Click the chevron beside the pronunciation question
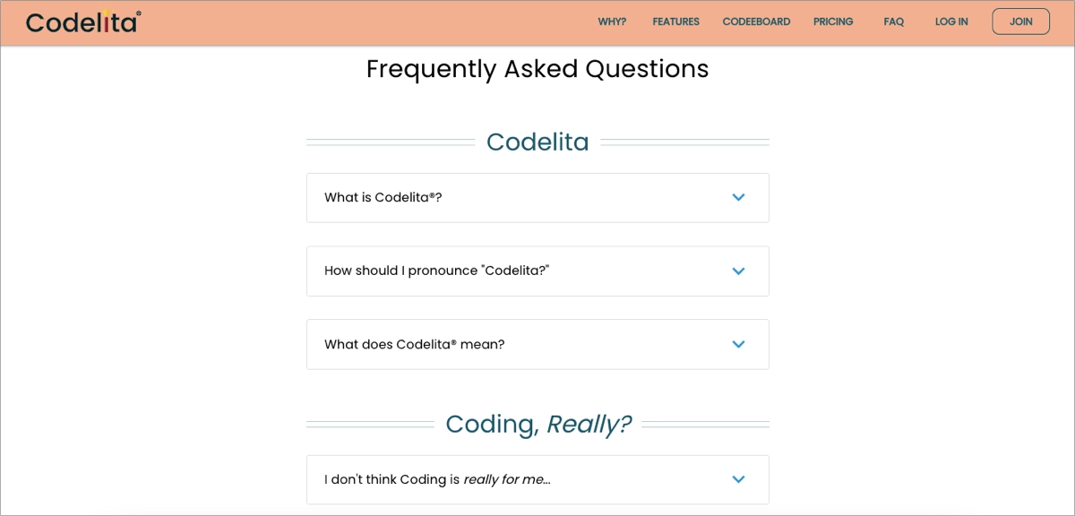Screen dimensions: 1075x516 pyautogui.click(x=738, y=271)
